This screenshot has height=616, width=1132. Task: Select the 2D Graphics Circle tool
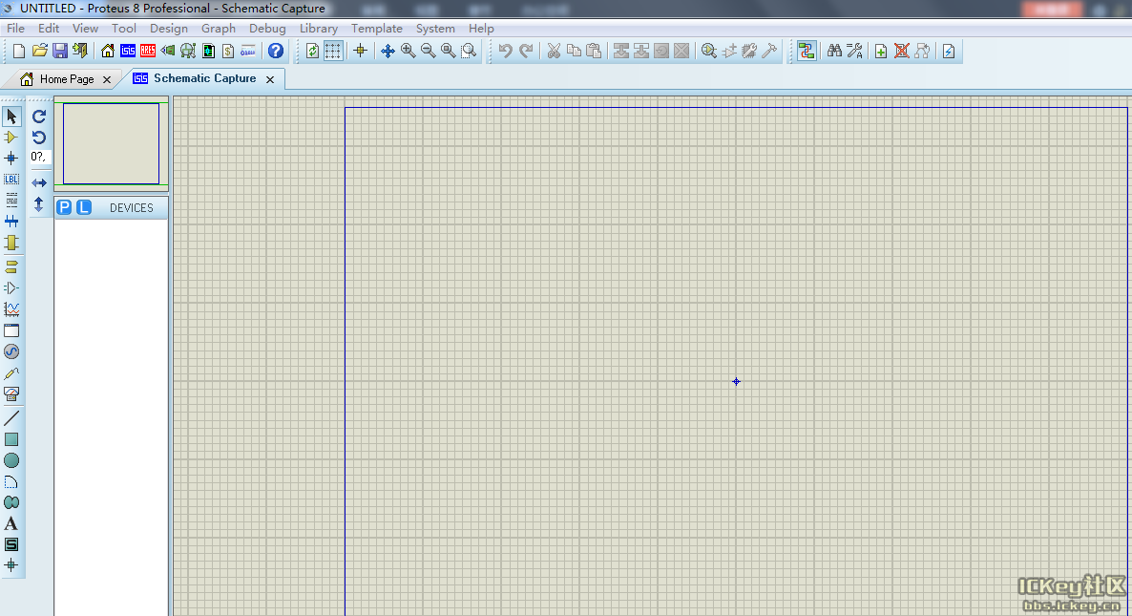(x=11, y=460)
